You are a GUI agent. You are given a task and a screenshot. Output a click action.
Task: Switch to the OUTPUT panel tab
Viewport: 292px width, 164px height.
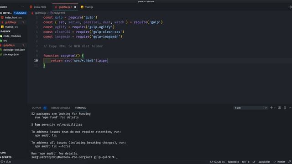coord(36,108)
